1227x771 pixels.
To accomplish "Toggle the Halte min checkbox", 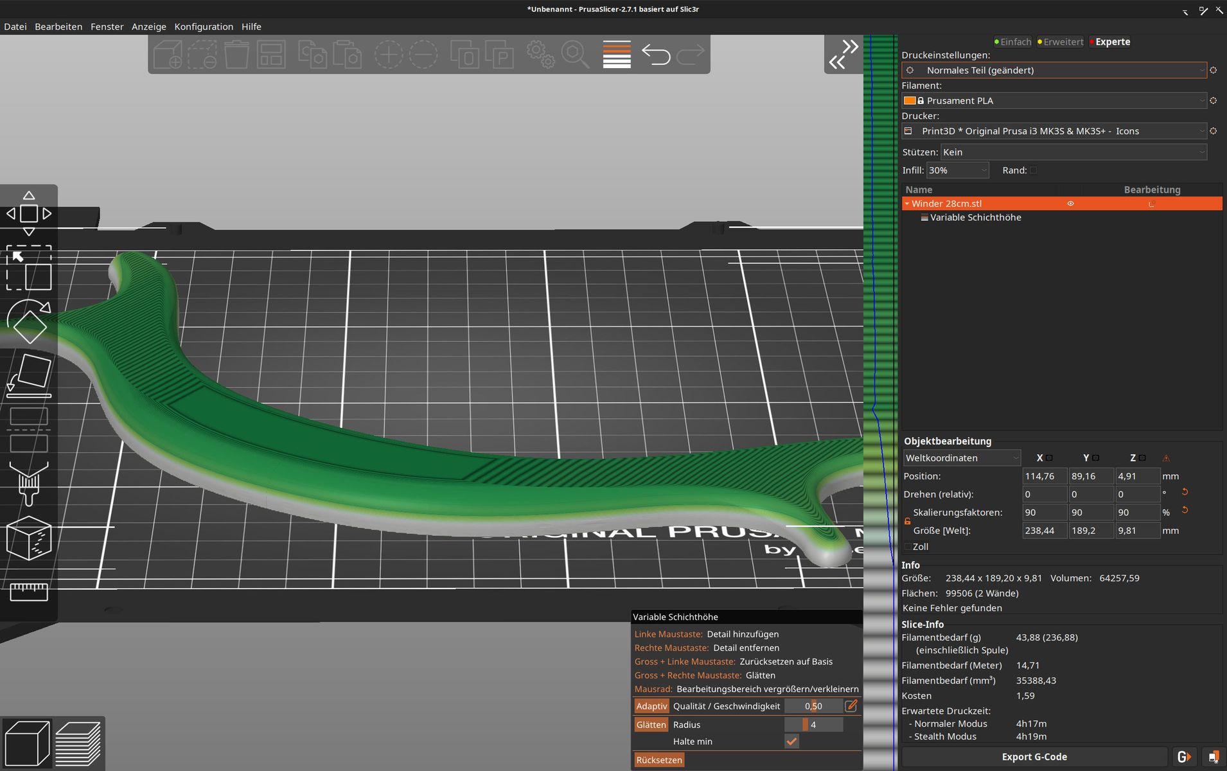I will click(791, 741).
